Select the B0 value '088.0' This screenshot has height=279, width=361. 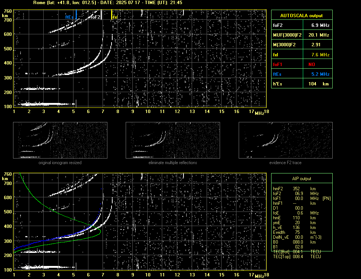[298, 242]
